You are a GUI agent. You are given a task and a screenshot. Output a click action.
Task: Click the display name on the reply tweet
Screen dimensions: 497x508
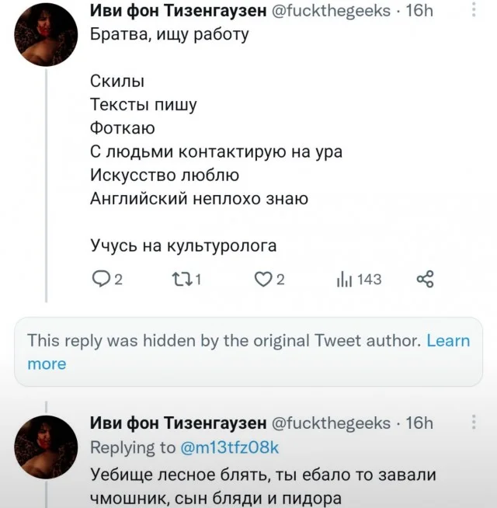pos(179,423)
